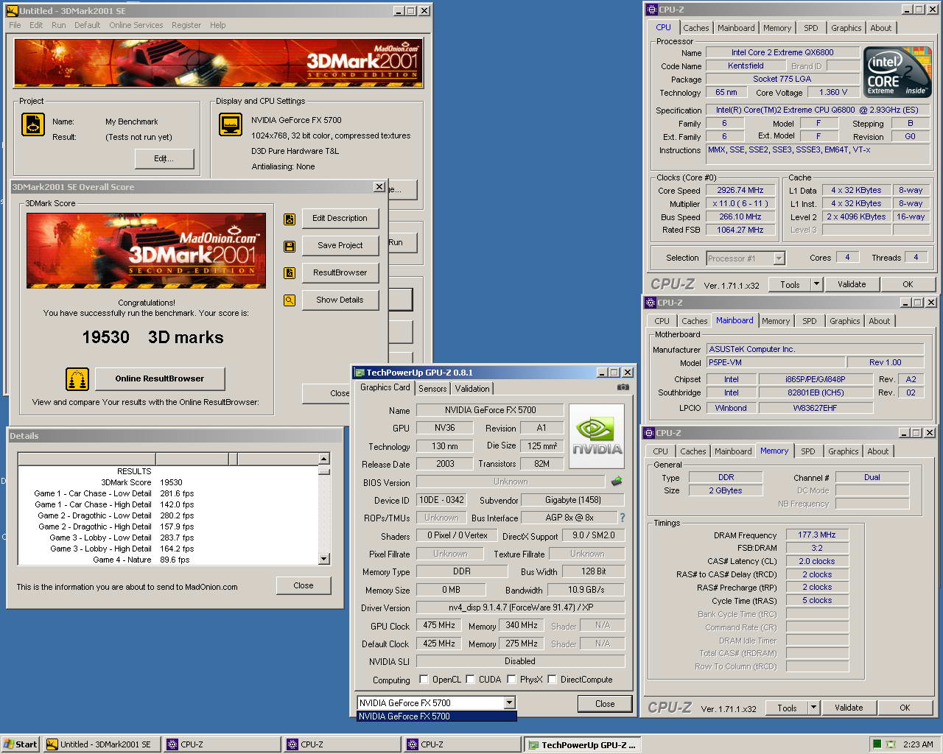Image resolution: width=943 pixels, height=754 pixels.
Task: Click the Online ResultBrowser yellow icon
Action: tap(77, 379)
